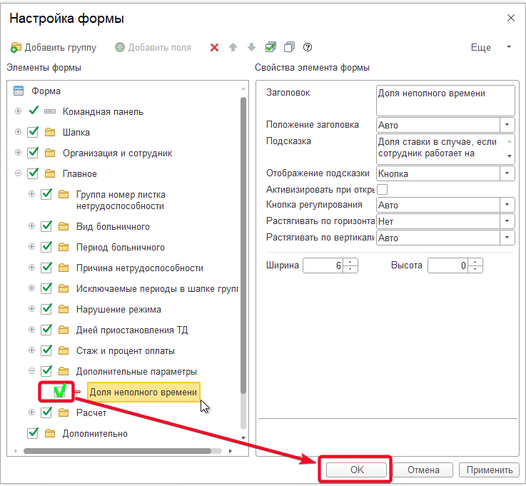Uncheck the Главное checkbox

click(x=33, y=173)
